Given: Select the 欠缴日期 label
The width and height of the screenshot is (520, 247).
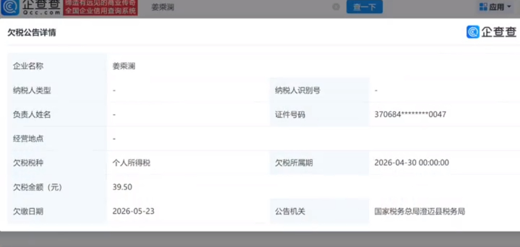Looking at the screenshot, I should click(x=28, y=211).
